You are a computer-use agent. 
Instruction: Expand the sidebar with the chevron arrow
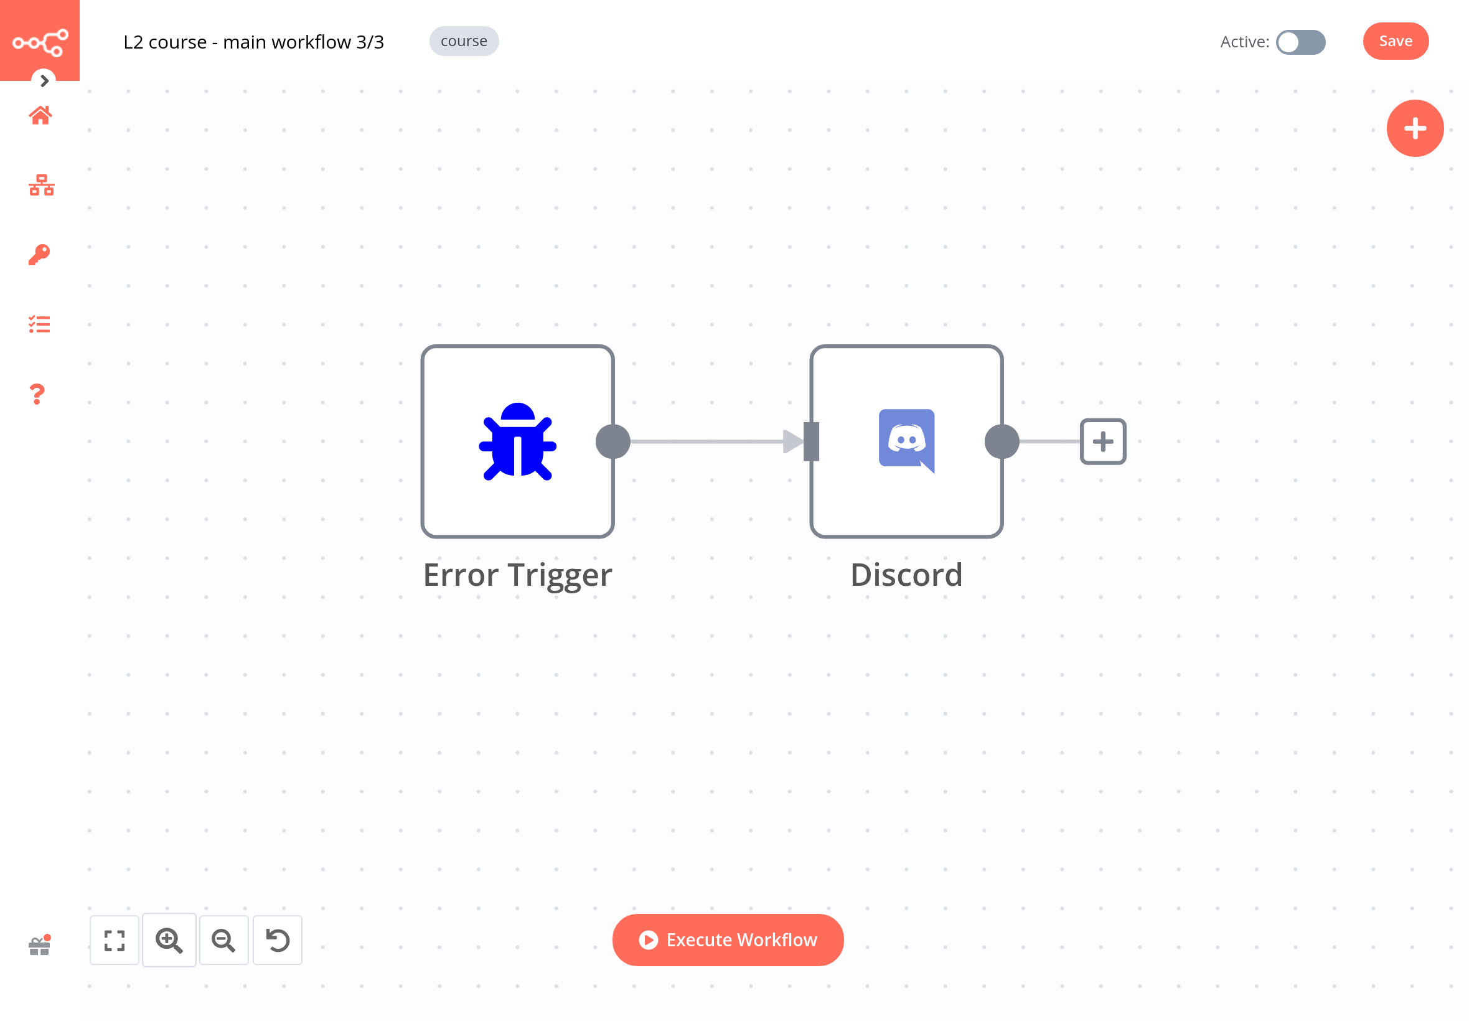44,80
